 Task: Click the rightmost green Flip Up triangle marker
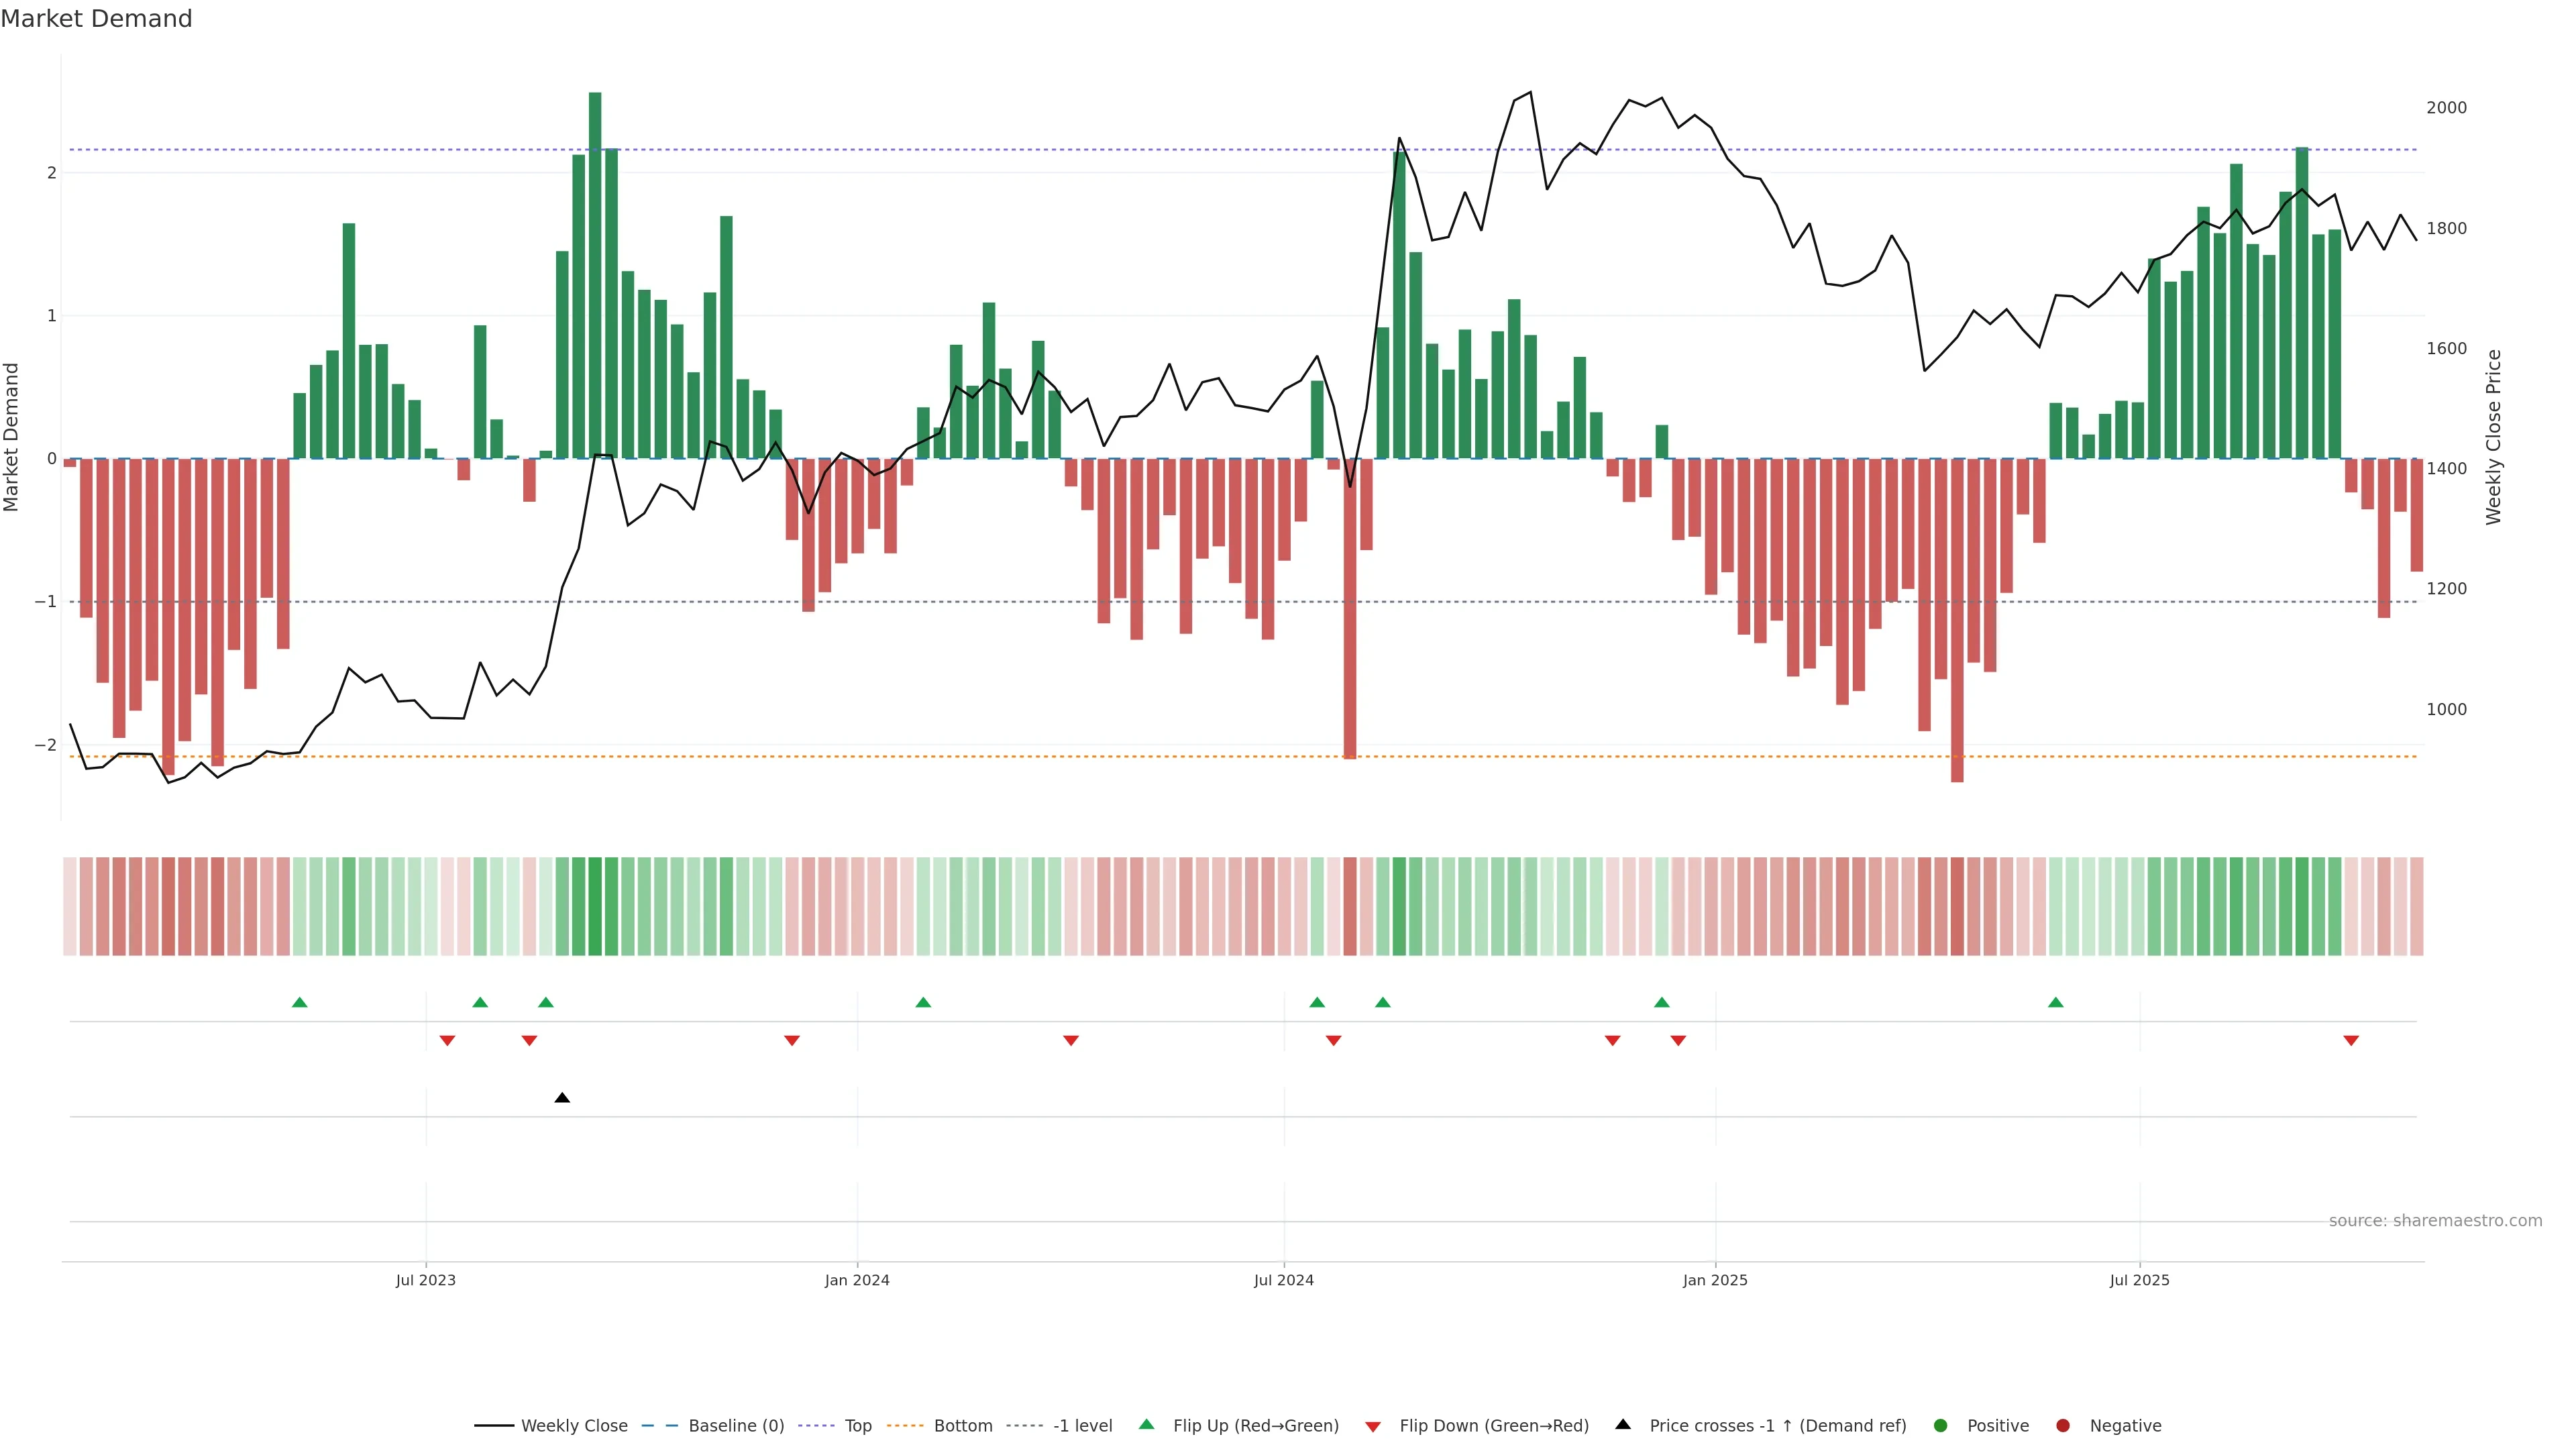pyautogui.click(x=2055, y=1002)
